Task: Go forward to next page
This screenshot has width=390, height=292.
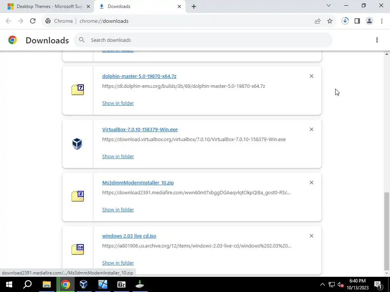Action: [x=21, y=21]
